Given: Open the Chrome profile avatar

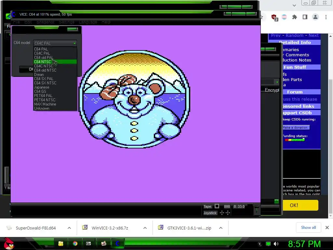Looking at the screenshot, I should click(315, 17).
